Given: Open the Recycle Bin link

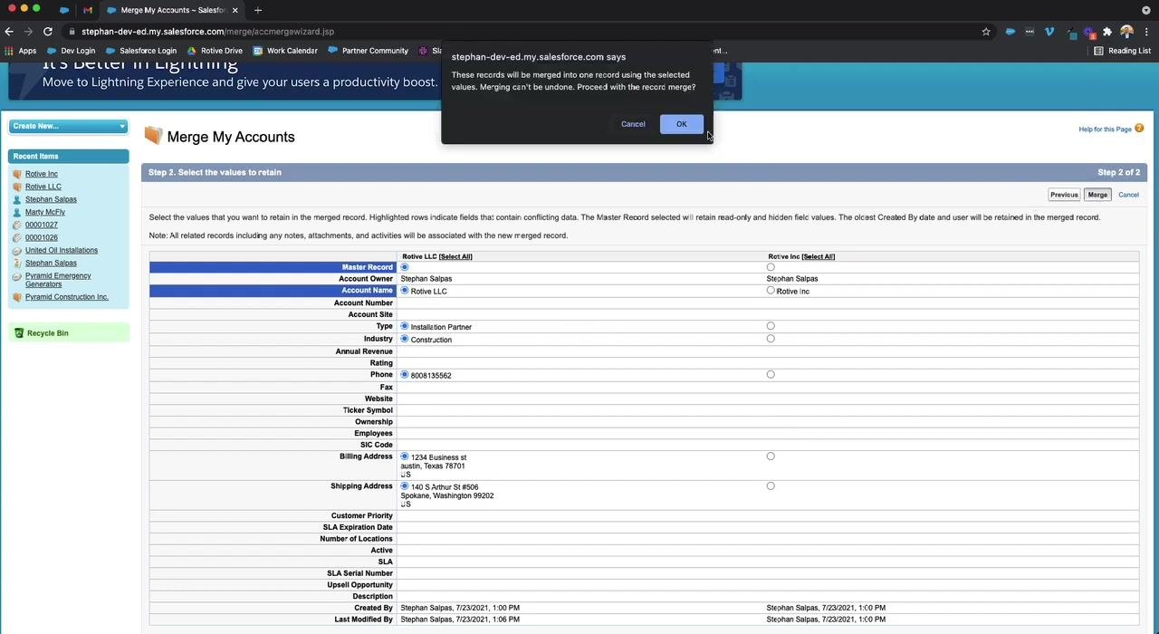Looking at the screenshot, I should pos(47,333).
